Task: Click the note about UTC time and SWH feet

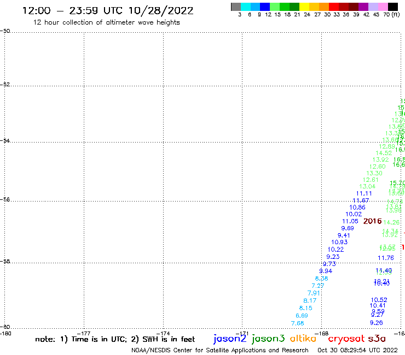Action: point(115,339)
